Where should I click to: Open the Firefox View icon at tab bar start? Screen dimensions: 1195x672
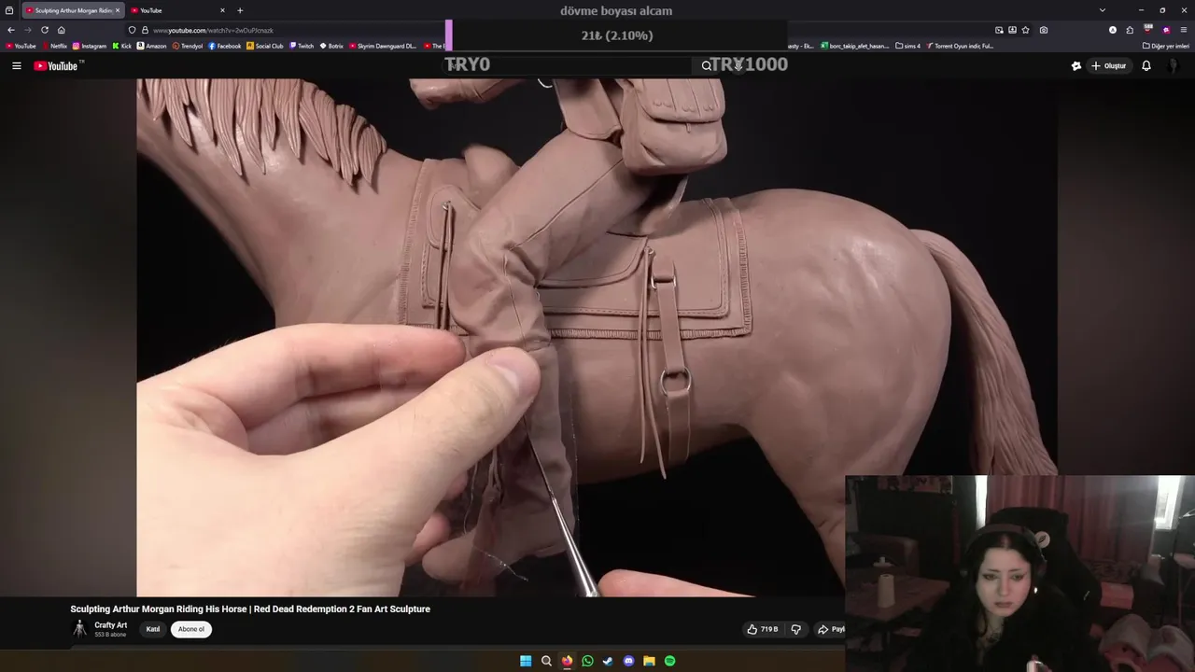pos(9,10)
